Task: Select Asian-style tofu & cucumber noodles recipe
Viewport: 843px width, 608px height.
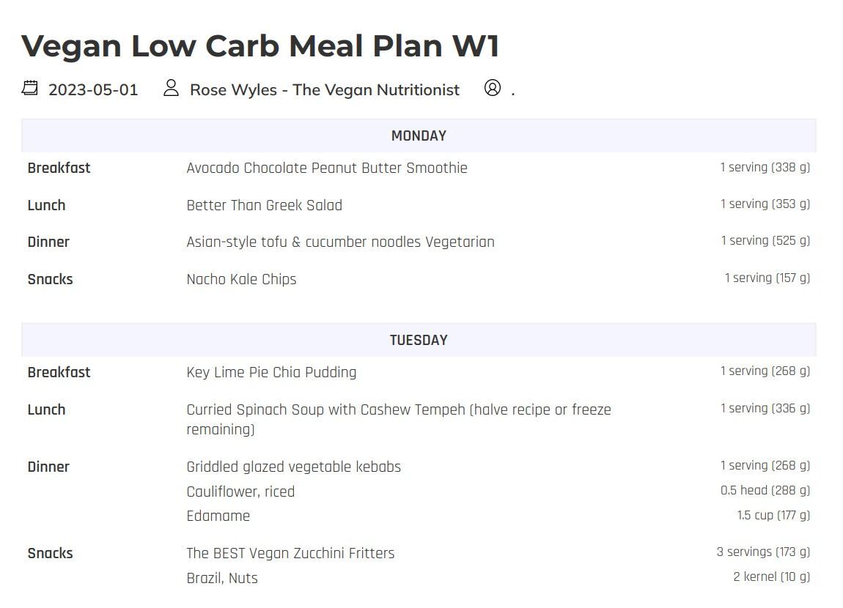Action: [x=340, y=242]
